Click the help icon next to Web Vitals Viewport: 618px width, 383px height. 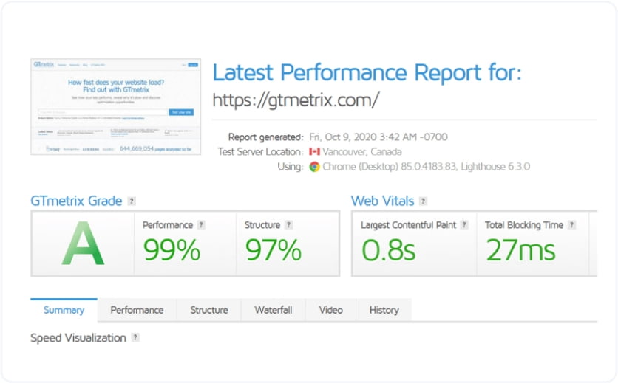coord(423,201)
